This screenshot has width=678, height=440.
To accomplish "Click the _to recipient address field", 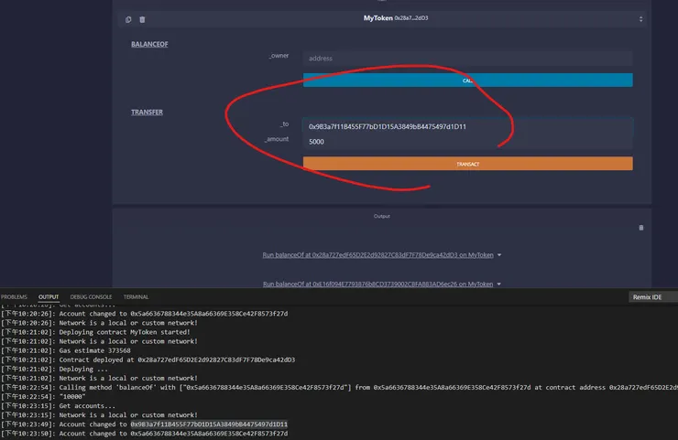I will pos(467,126).
